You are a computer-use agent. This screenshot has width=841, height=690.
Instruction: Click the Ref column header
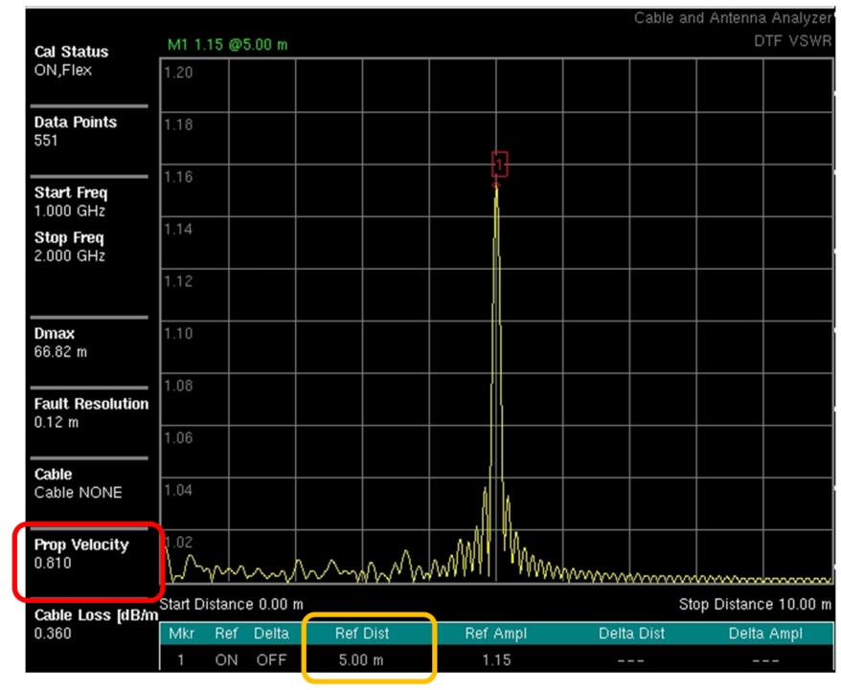(x=226, y=634)
